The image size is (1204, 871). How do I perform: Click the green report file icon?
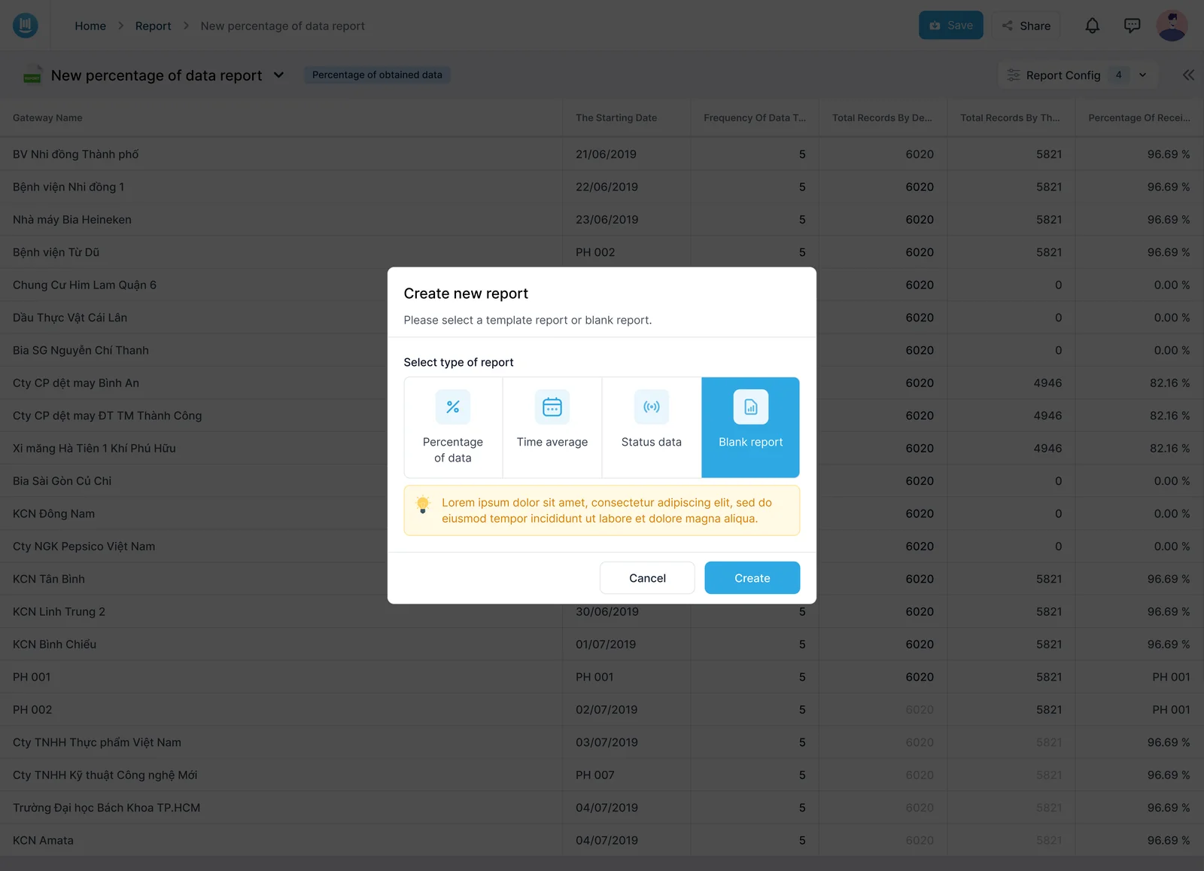click(x=32, y=75)
